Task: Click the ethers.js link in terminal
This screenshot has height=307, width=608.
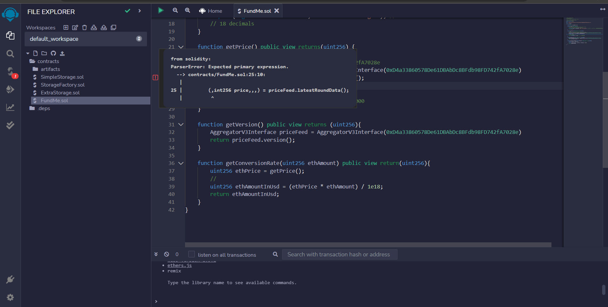Action: point(179,265)
